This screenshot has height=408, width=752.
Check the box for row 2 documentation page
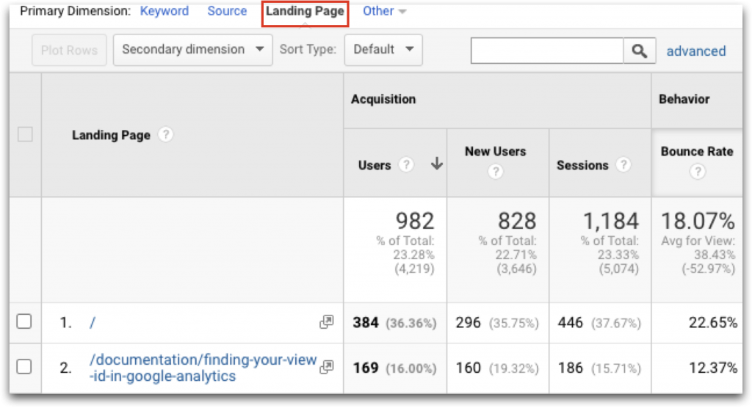coord(24,367)
